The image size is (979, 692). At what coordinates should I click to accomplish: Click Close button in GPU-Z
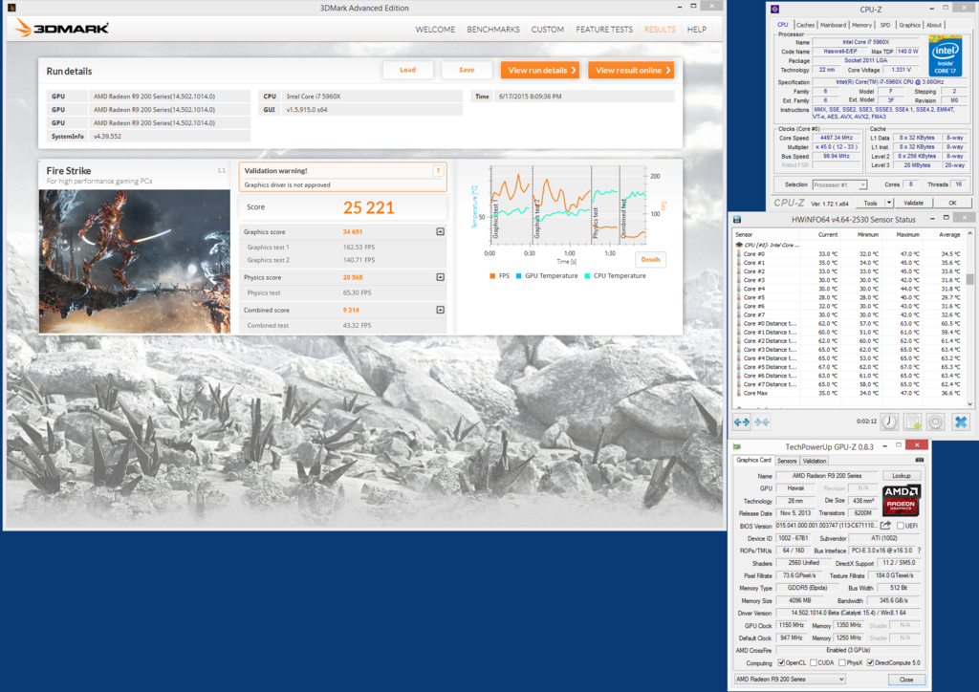tap(906, 679)
